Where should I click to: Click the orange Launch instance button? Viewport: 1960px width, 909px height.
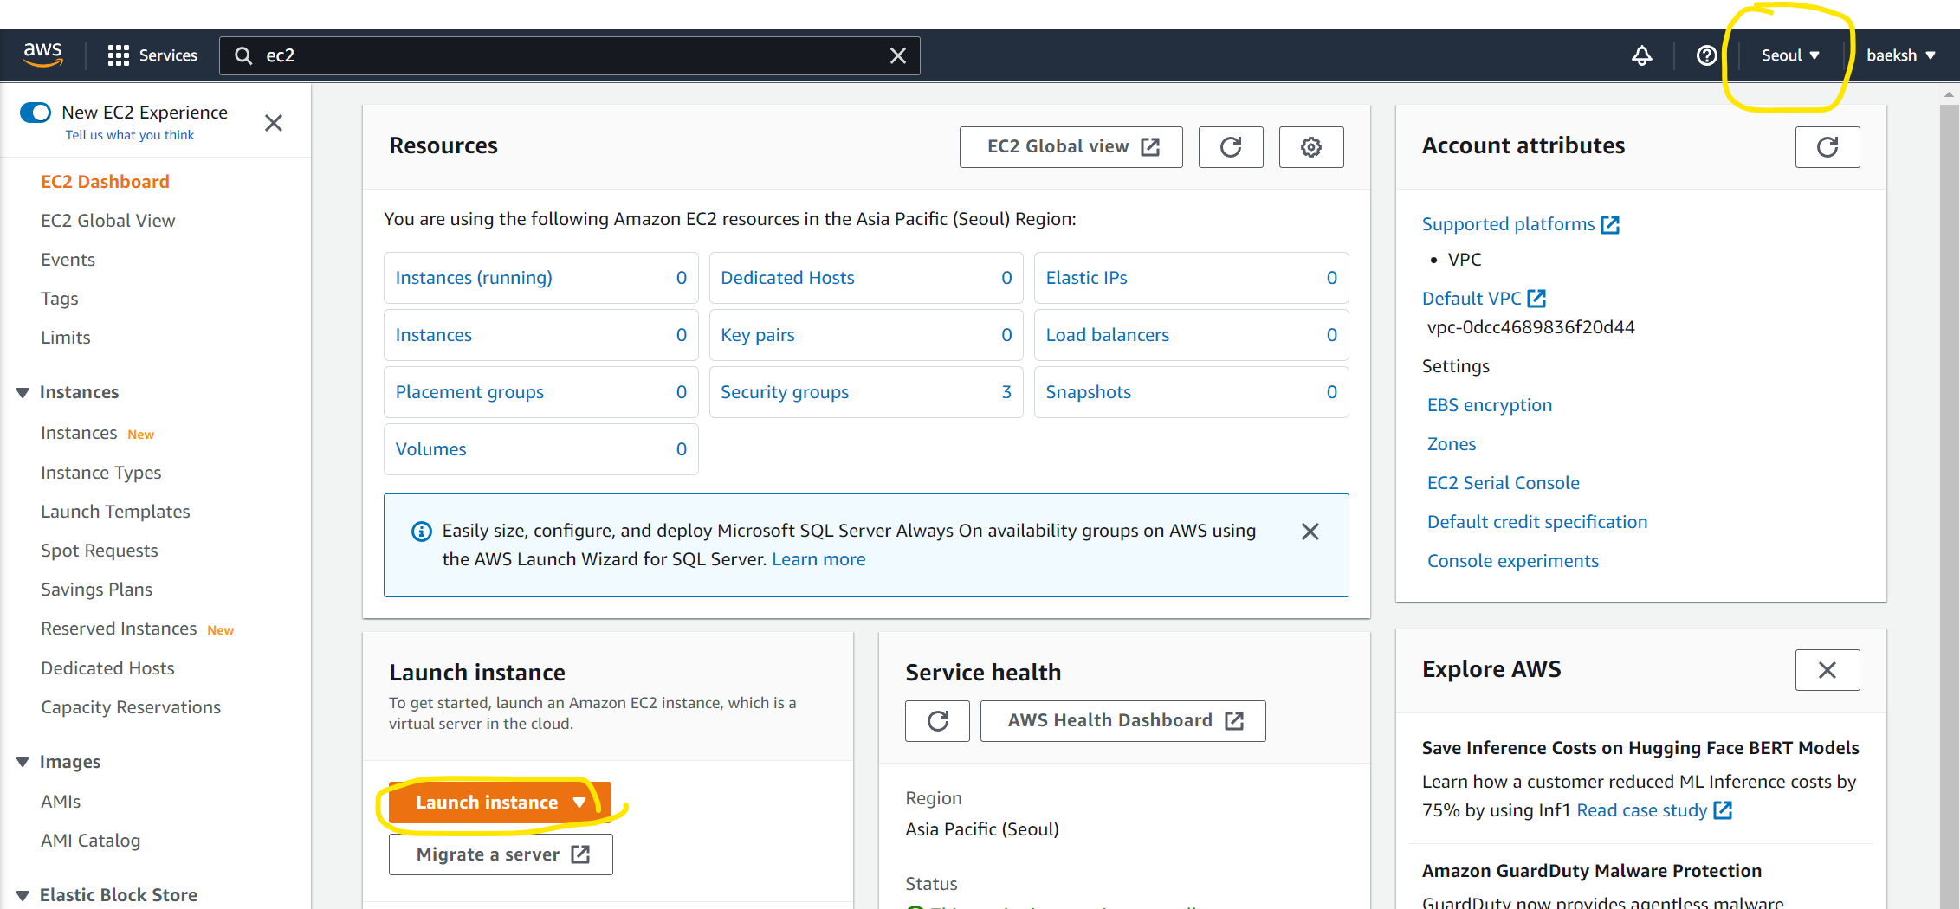[500, 803]
